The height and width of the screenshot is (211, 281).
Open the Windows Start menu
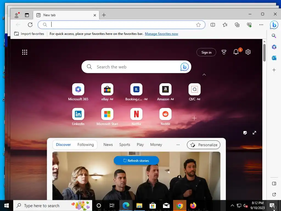click(7, 206)
